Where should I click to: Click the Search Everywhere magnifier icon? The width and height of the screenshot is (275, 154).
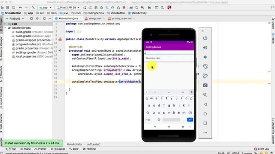(162, 8)
